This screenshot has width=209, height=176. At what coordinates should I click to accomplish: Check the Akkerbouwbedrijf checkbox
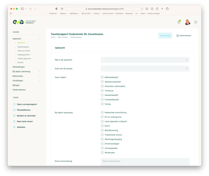coord(102,82)
